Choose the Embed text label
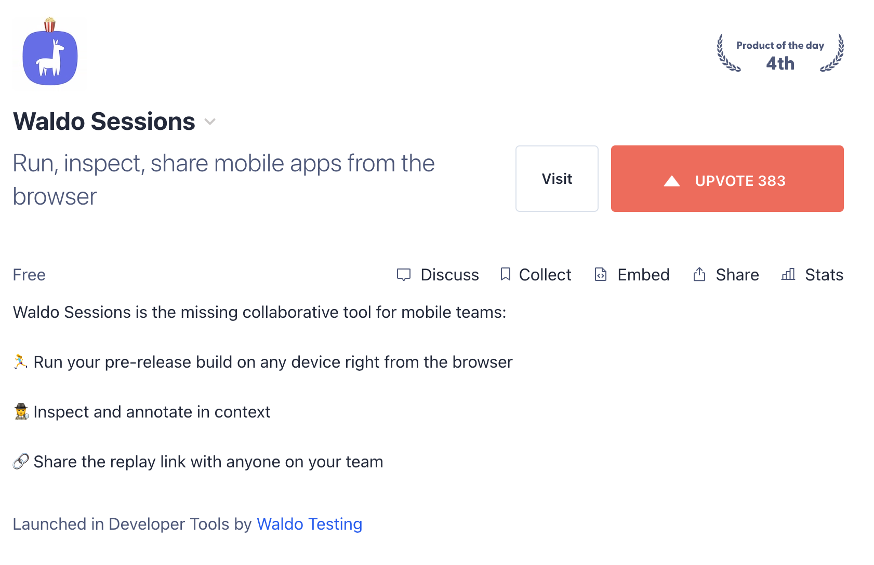Screen dimensions: 874x565 (643, 275)
